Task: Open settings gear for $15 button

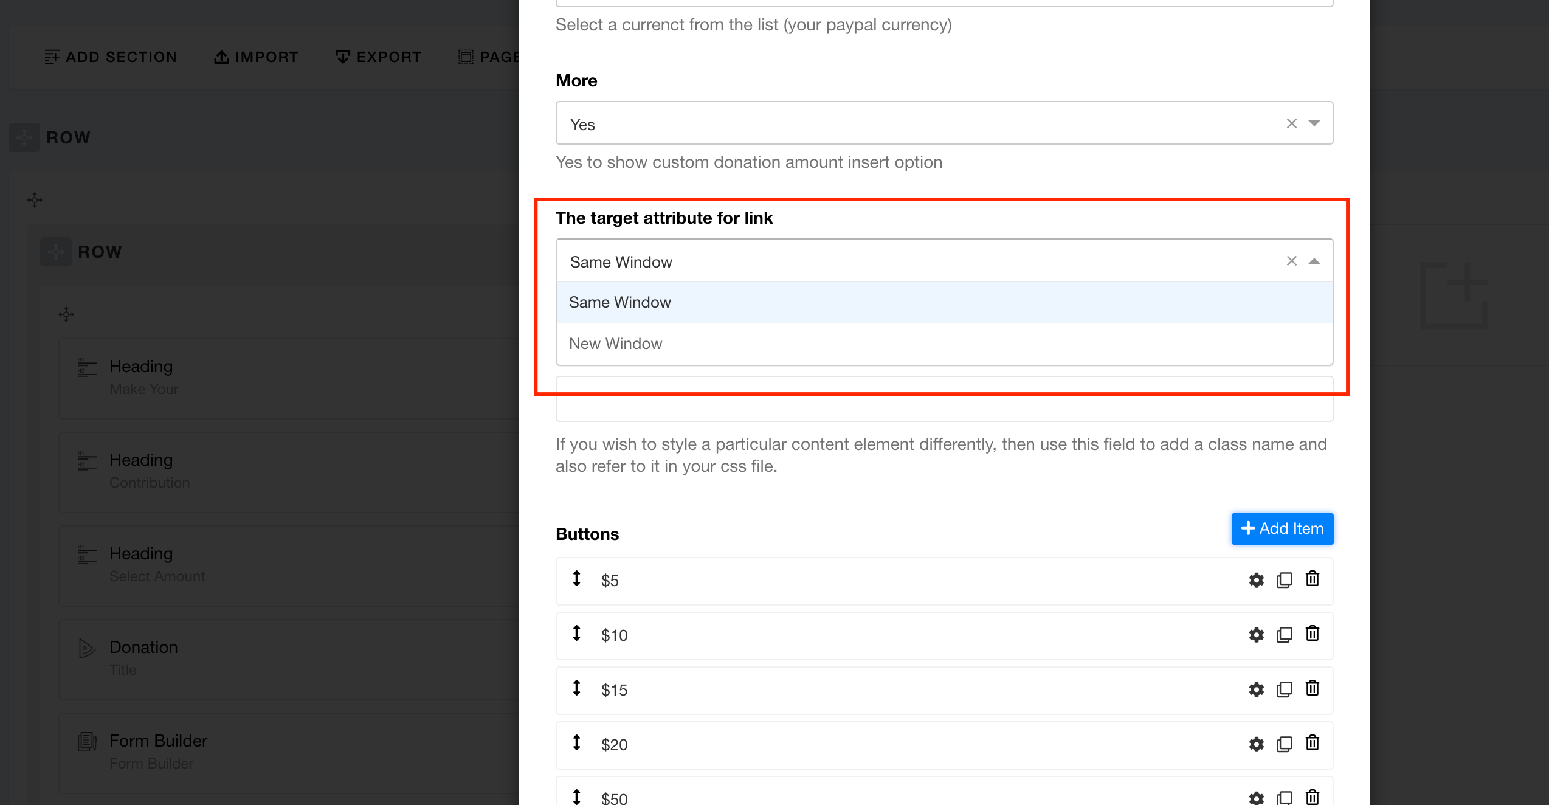Action: click(1256, 689)
